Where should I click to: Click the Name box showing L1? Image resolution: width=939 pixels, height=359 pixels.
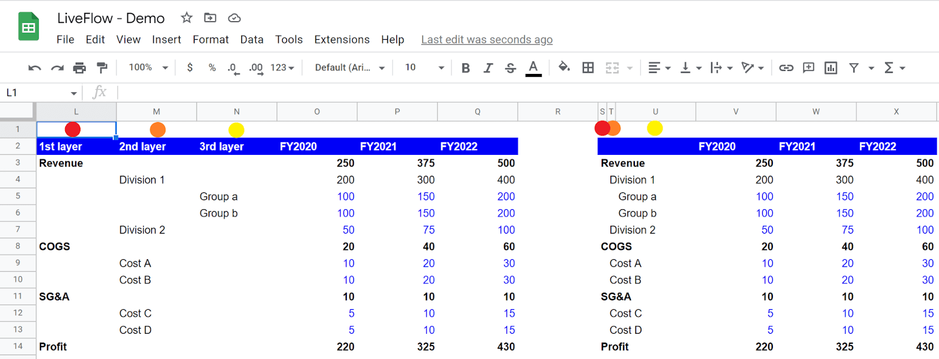35,93
